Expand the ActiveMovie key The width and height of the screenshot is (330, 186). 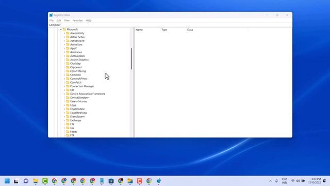pos(64,41)
